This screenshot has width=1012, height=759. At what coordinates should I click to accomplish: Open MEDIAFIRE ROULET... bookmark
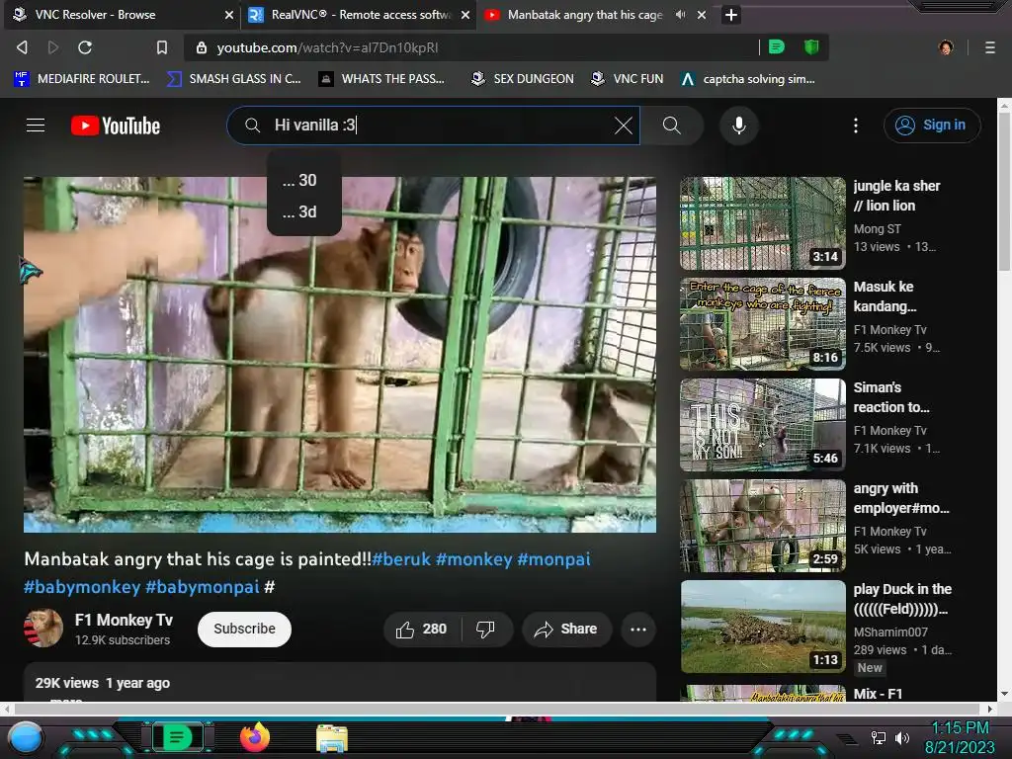tap(82, 79)
